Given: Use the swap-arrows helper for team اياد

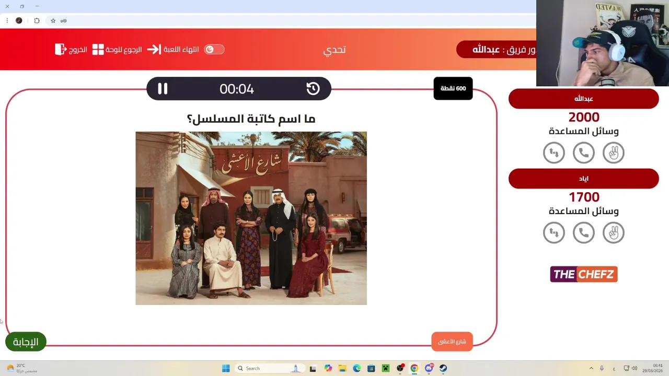Looking at the screenshot, I should 554,233.
